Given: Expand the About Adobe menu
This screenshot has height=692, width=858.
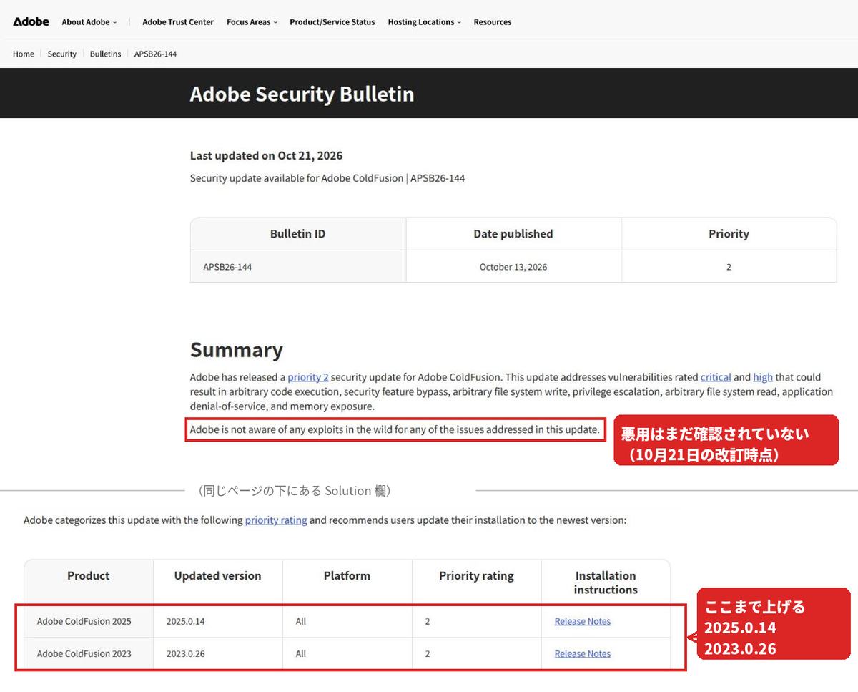Looking at the screenshot, I should (89, 22).
